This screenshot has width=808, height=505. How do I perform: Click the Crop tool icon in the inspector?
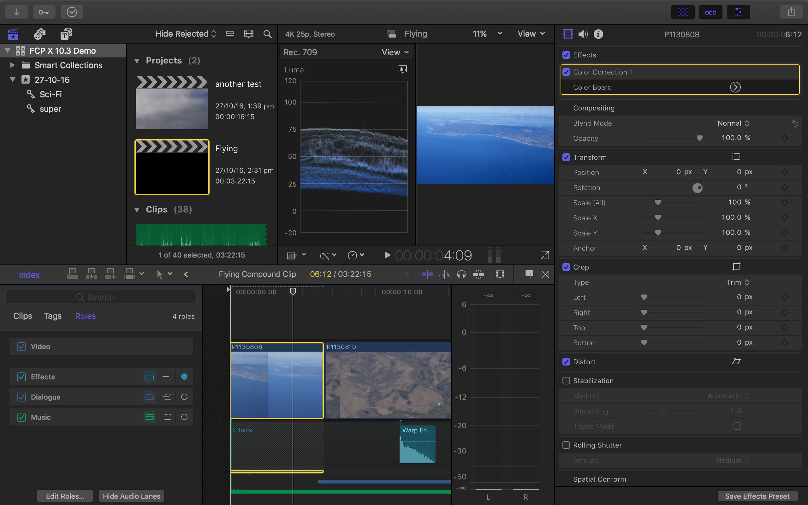(x=736, y=266)
